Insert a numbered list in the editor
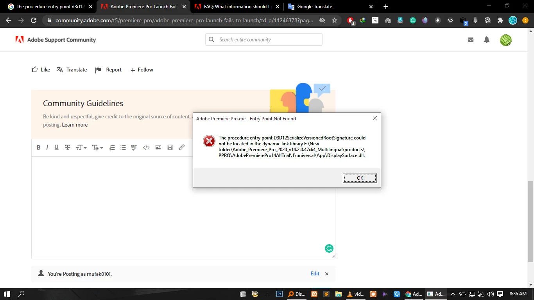The width and height of the screenshot is (534, 300). 112,147
